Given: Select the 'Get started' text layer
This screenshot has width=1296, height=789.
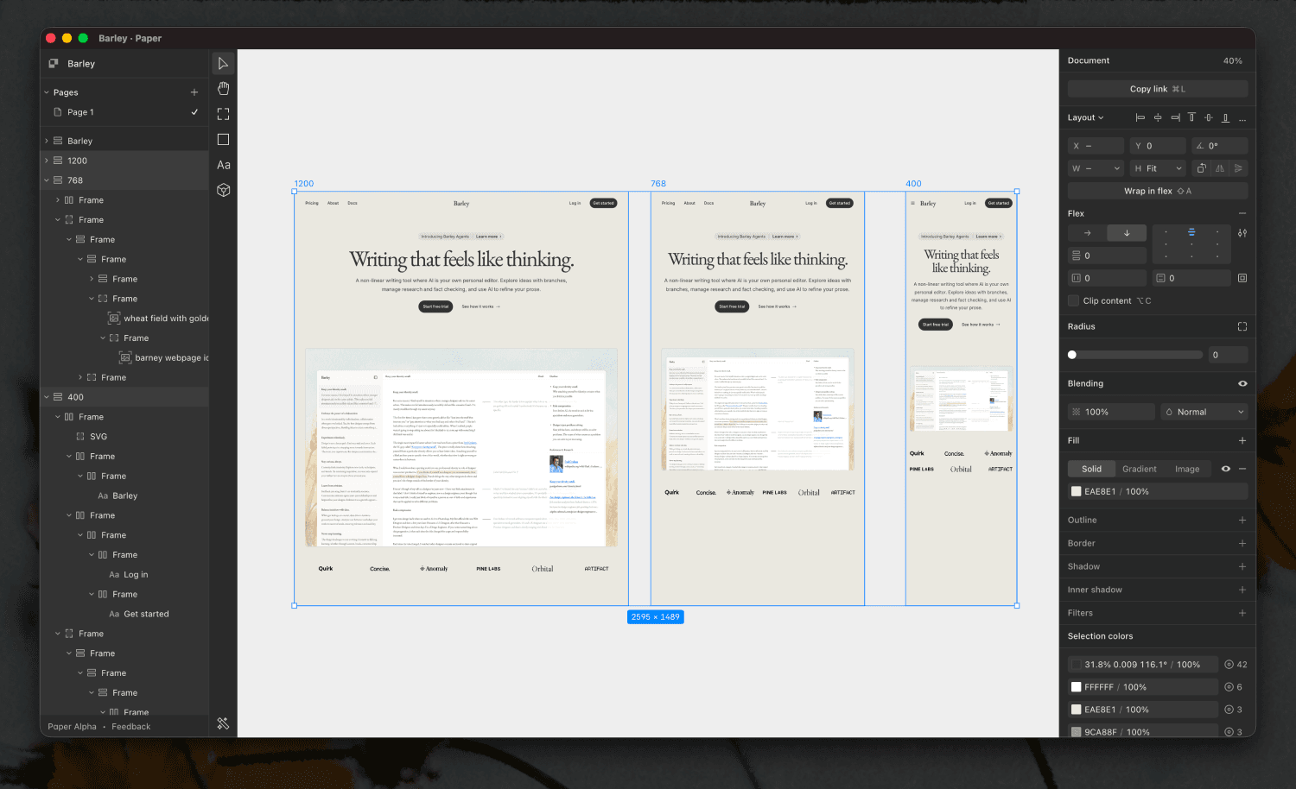Looking at the screenshot, I should pos(124,615).
